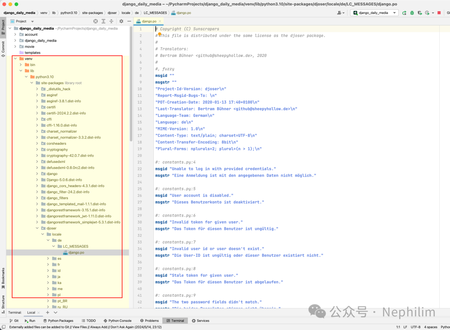Open the Git tool window
Viewport: 450px width, 330px height.
coord(14,320)
